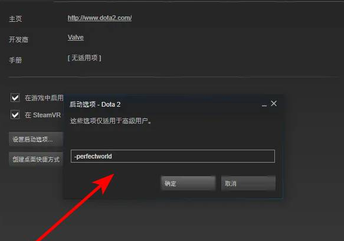Confirm with the 确定 button
Image resolution: width=344 pixels, height=241 pixels.
coord(188,183)
